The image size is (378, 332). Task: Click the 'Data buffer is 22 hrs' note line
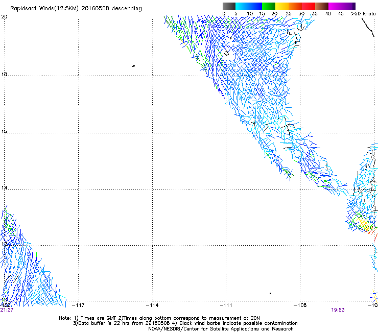coord(185,323)
